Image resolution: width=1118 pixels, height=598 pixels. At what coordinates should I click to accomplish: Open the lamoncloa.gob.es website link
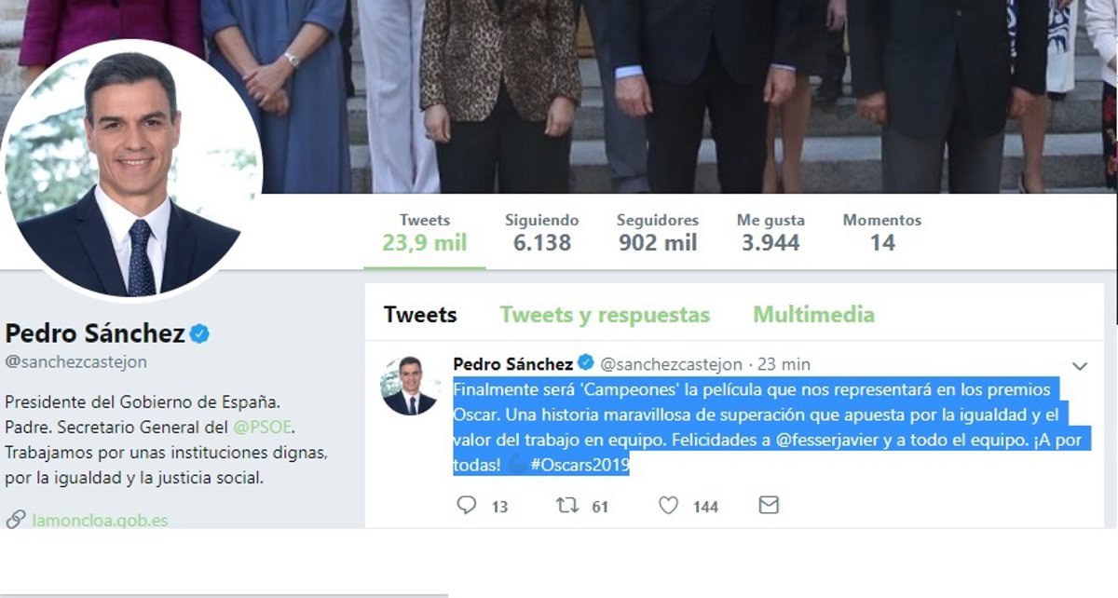click(100, 520)
